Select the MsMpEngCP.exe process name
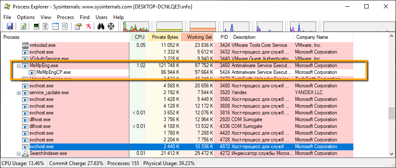This screenshot has width=396, height=168. [54, 73]
